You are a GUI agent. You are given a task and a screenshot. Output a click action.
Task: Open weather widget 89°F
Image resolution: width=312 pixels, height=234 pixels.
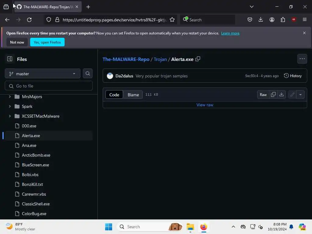[x=20, y=227]
